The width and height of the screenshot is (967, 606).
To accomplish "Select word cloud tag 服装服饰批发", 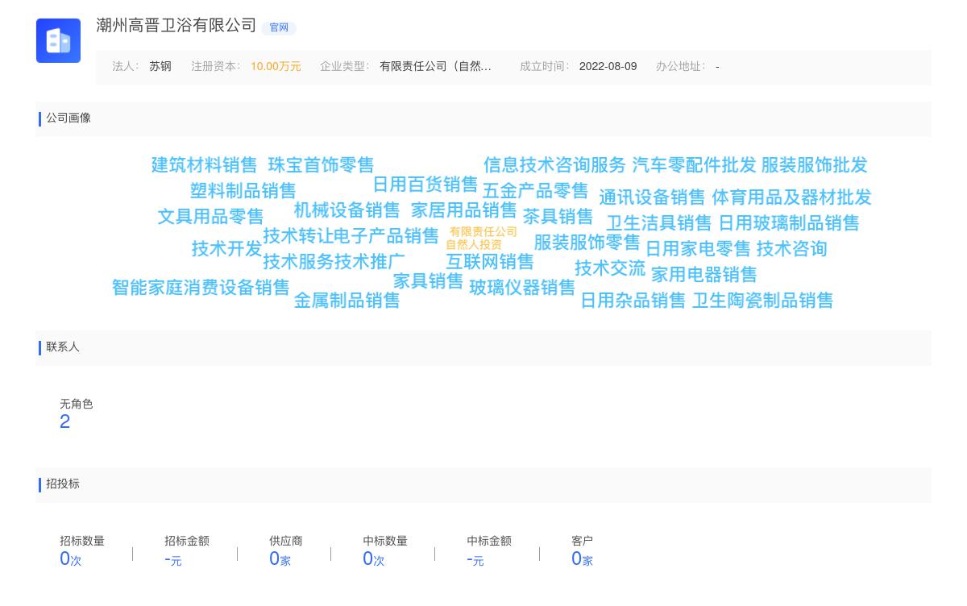I will click(x=814, y=165).
